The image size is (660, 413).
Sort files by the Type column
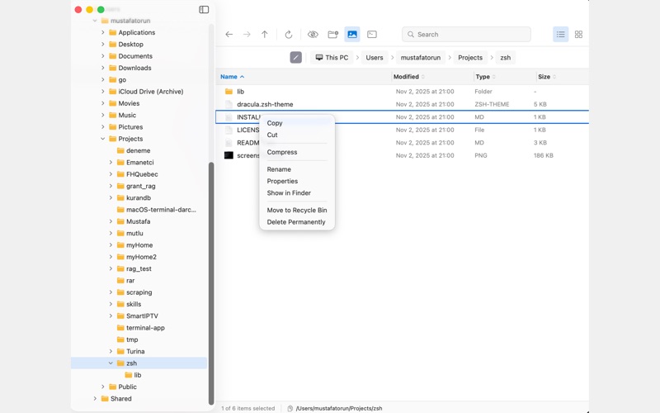click(486, 77)
